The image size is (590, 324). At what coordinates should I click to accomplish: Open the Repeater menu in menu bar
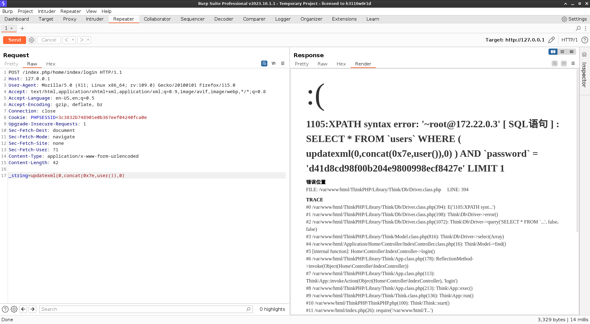(71, 11)
